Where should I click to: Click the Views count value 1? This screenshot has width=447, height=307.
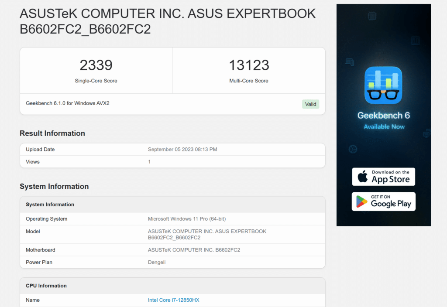click(149, 162)
